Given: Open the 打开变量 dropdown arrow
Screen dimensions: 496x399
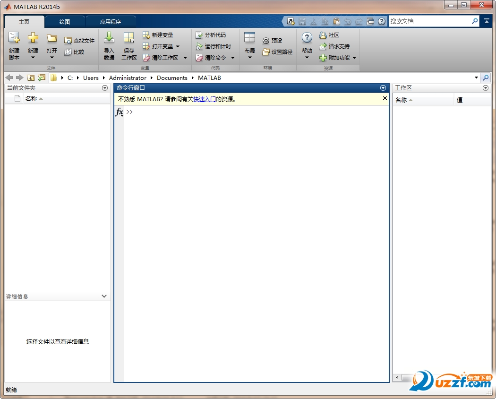Looking at the screenshot, I should [178, 46].
